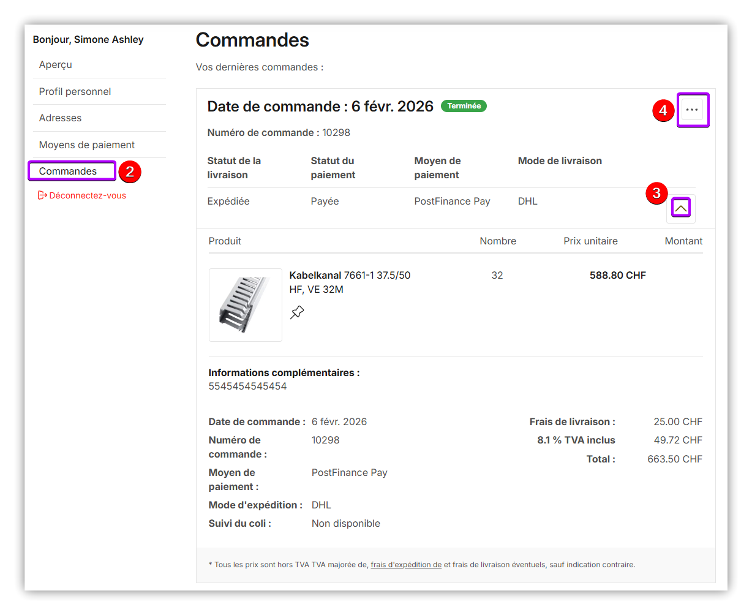Click the cable duct product thumbnail
Viewport: 752px width, 615px height.
(245, 304)
